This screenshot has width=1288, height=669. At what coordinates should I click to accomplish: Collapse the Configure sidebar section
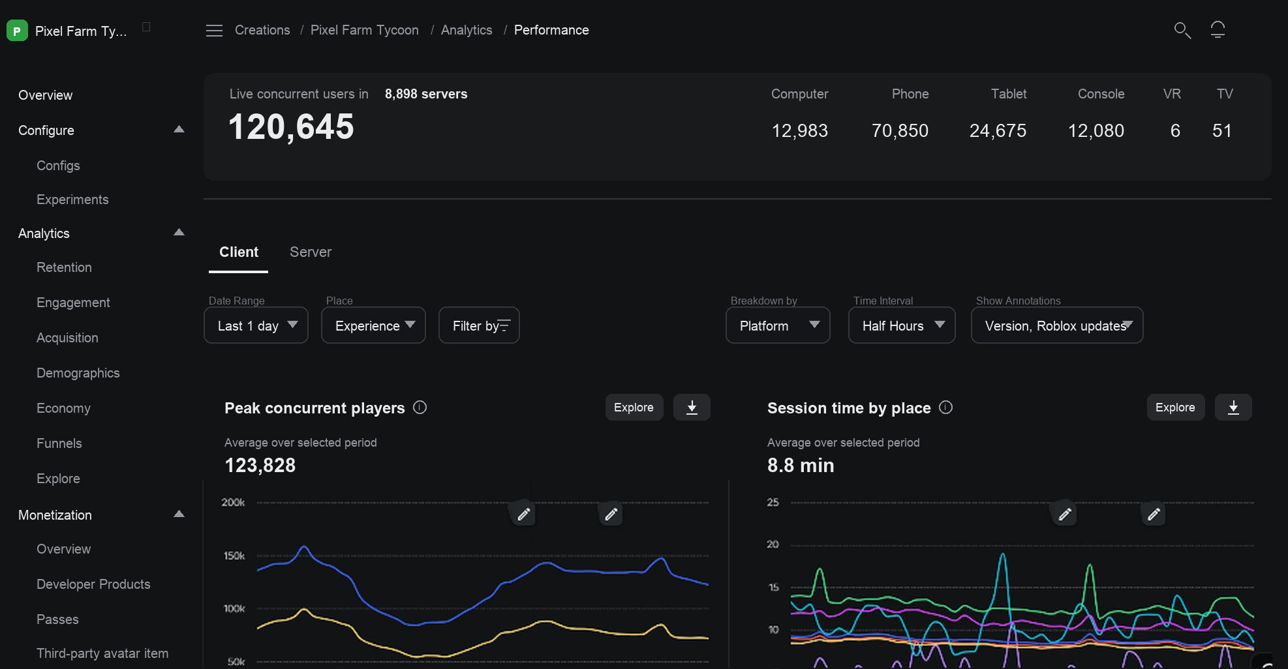(179, 130)
